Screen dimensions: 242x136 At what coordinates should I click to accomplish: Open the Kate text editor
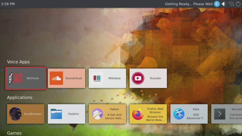click(189, 114)
